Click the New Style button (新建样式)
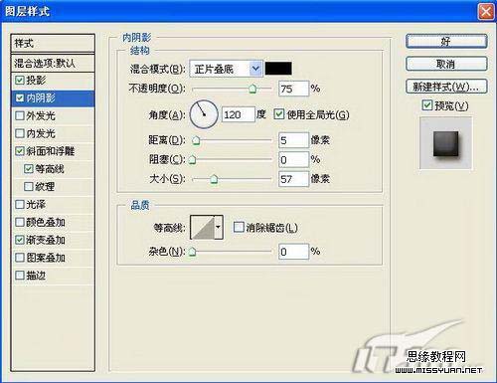Viewport: 497px width, 383px height. [446, 87]
